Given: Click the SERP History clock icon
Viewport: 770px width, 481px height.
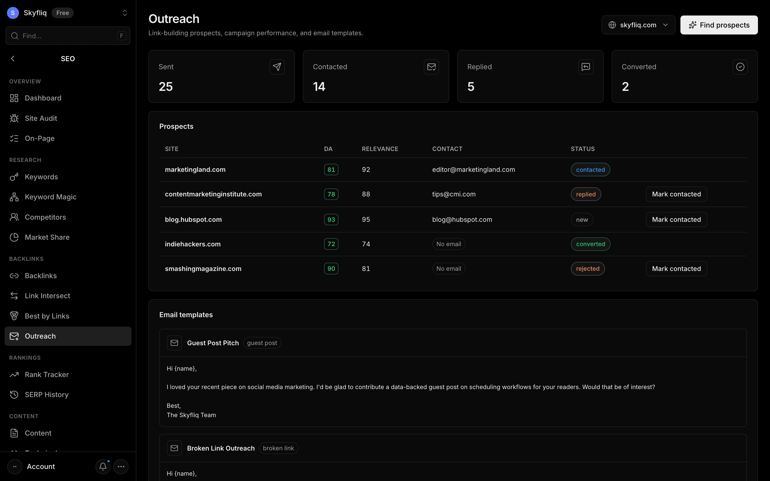Looking at the screenshot, I should point(14,395).
